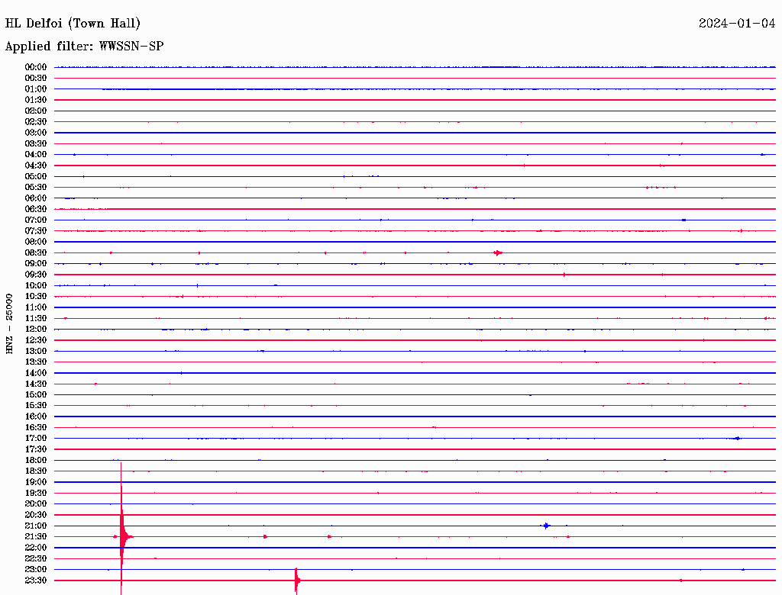Click the blue burst near the end of 17:00 trace

(x=737, y=439)
